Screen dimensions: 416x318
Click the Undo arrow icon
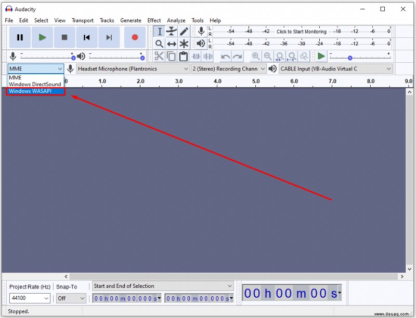[x=226, y=56]
